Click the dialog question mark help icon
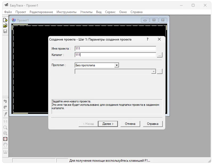Screen dimensions: 213x164 coord(148,39)
